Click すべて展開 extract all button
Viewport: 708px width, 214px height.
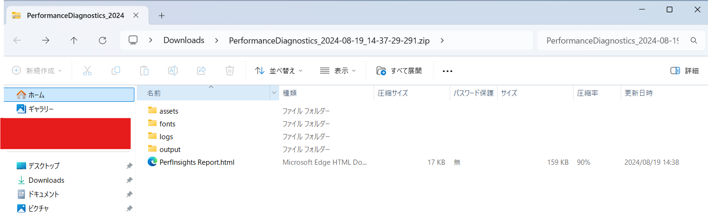click(399, 71)
